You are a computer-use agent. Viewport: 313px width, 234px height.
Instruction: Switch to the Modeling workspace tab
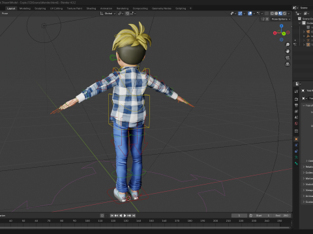pyautogui.click(x=25, y=8)
